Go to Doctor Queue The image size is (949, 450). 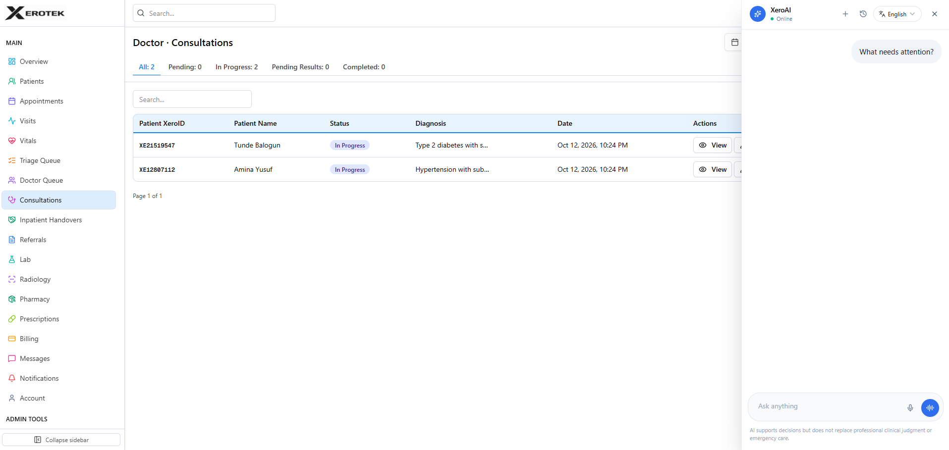click(58, 180)
